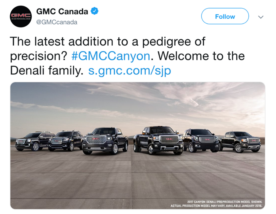Open the @GMCcanada handle
The height and width of the screenshot is (214, 276).
coord(57,22)
